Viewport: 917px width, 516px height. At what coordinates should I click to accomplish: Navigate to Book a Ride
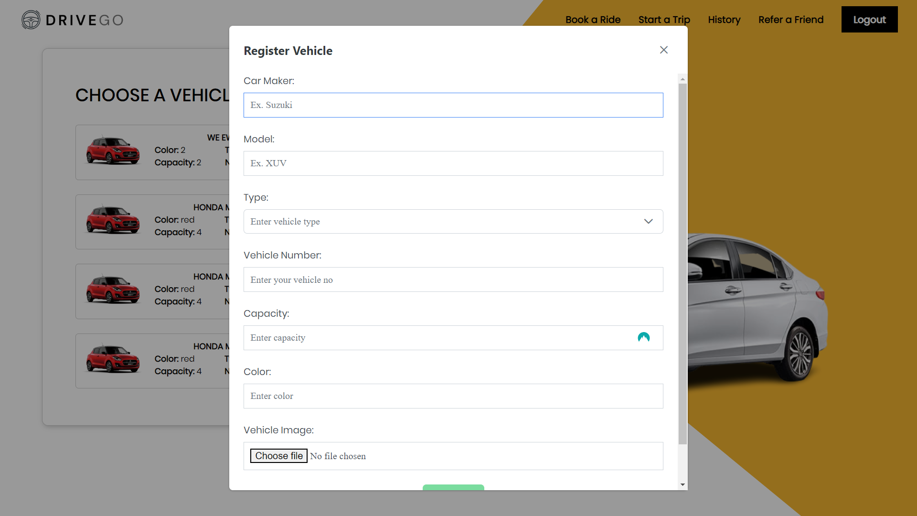pyautogui.click(x=593, y=20)
